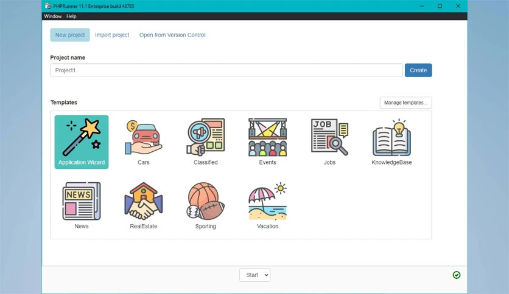Click the Vacation label text

pos(267,226)
